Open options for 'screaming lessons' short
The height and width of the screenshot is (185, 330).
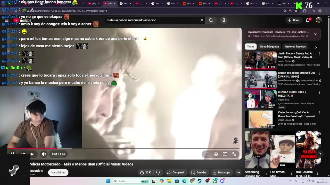[x=266, y=173]
